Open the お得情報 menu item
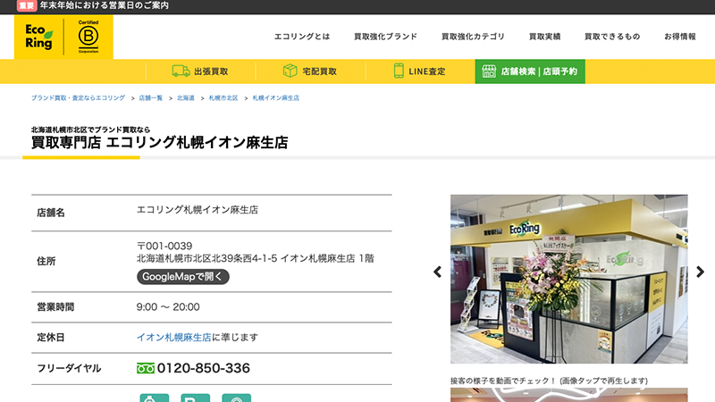Screen dimensions: 715x402 tap(679, 37)
